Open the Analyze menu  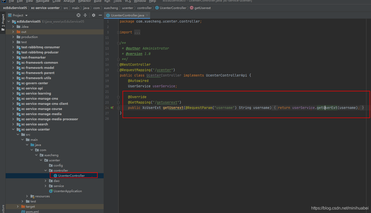pos(69,1)
